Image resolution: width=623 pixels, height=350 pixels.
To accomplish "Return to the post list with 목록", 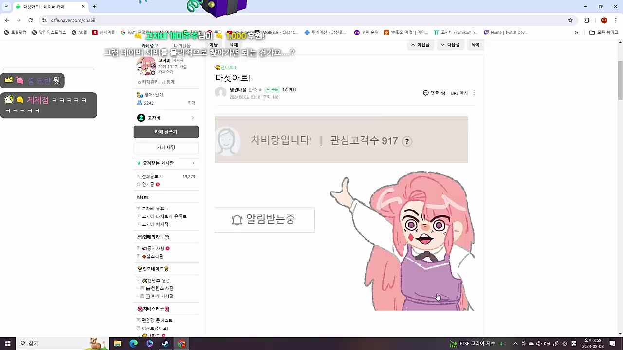I will [476, 45].
